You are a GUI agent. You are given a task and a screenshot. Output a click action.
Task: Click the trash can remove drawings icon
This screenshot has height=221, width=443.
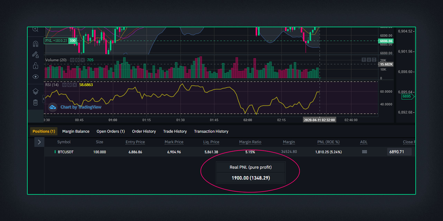35,102
